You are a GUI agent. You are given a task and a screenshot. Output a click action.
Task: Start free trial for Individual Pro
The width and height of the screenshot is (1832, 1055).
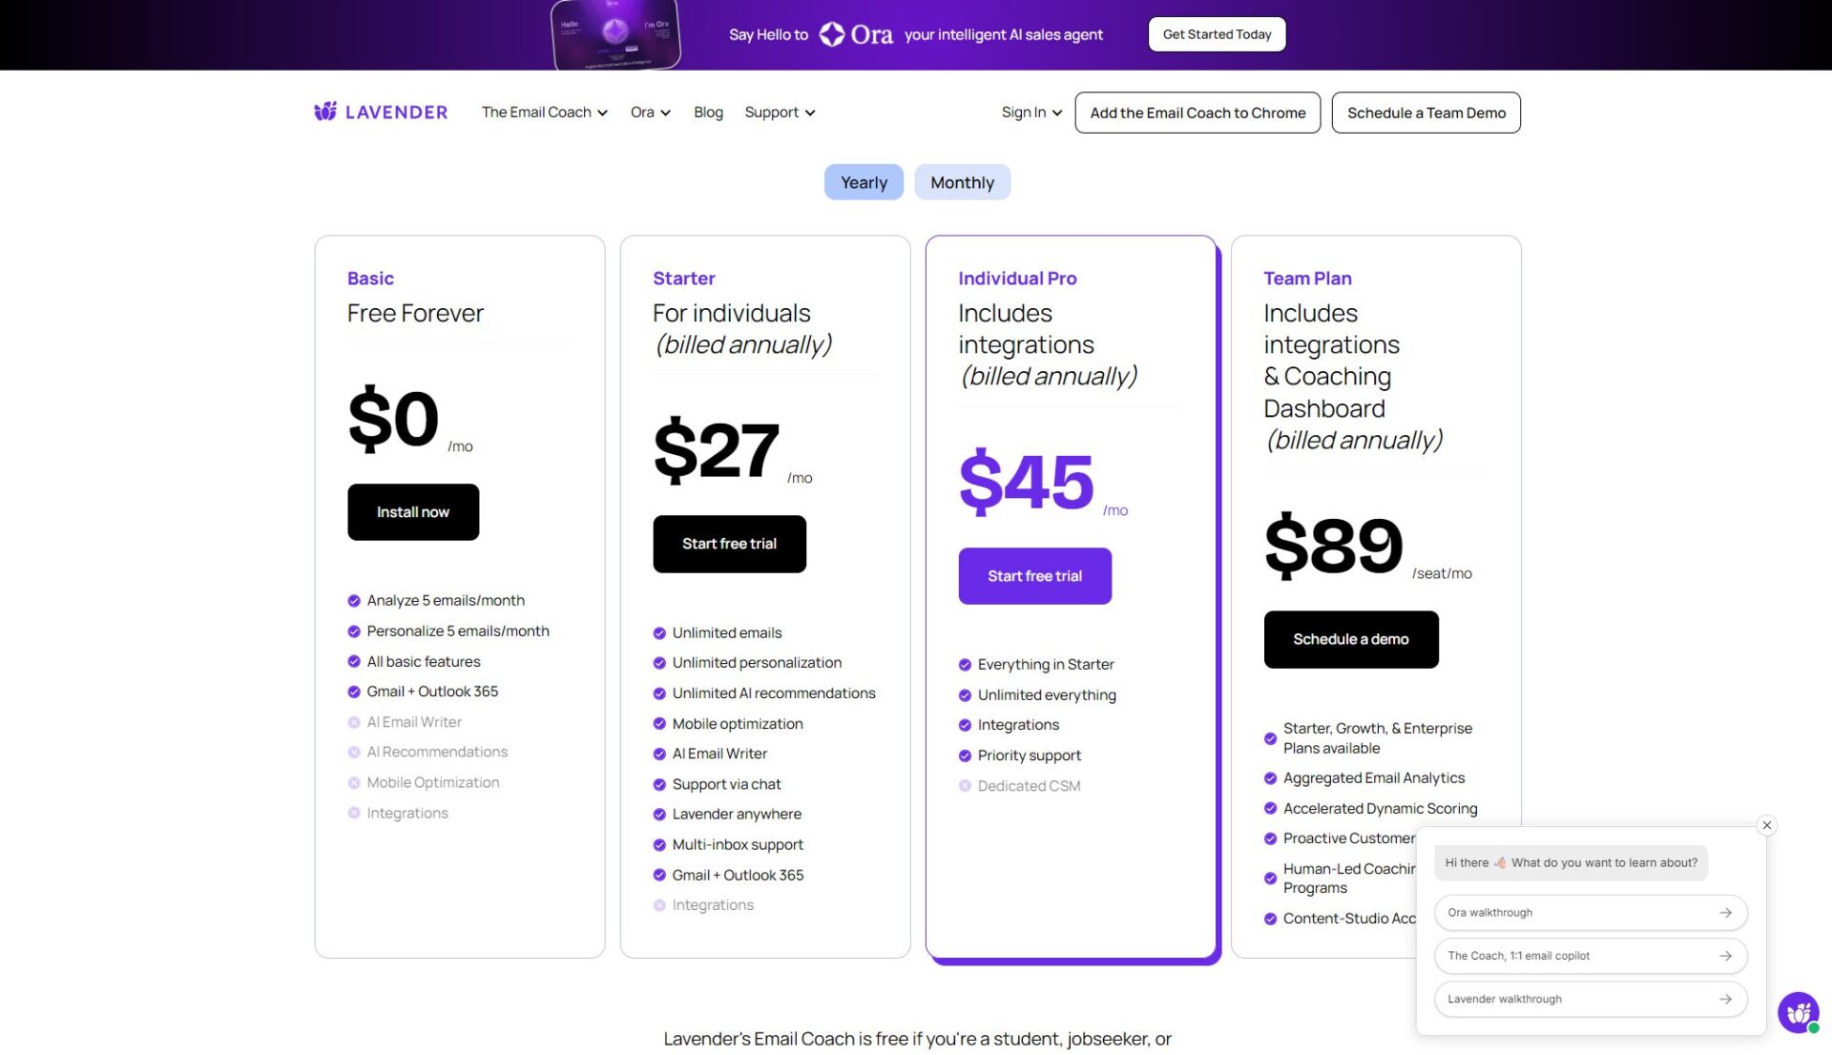(1034, 576)
